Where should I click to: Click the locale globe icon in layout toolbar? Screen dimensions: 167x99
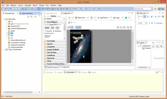coord(126,18)
